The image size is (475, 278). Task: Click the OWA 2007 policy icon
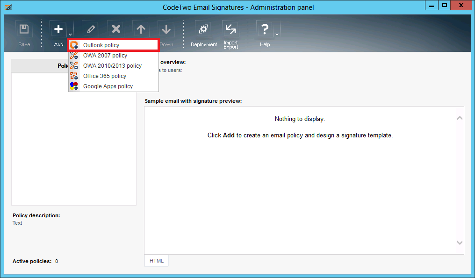74,56
